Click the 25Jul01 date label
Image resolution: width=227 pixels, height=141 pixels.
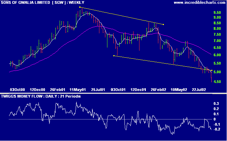coord(98,90)
